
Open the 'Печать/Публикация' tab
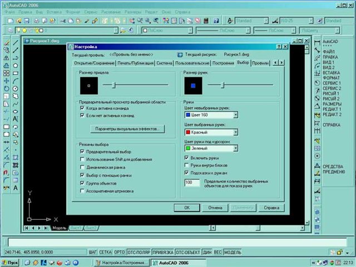[135, 63]
